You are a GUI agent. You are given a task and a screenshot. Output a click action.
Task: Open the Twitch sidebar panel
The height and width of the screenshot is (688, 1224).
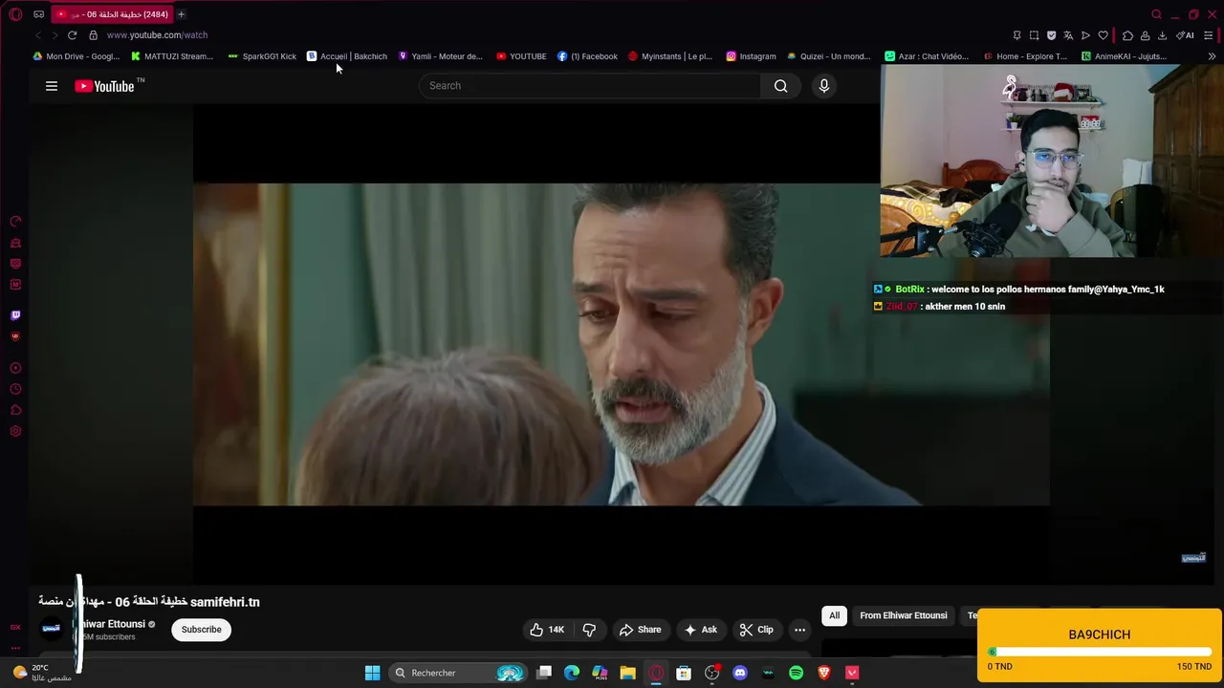(x=15, y=315)
